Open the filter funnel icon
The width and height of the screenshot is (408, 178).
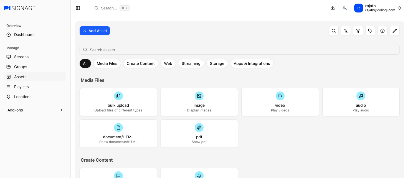coord(358,31)
